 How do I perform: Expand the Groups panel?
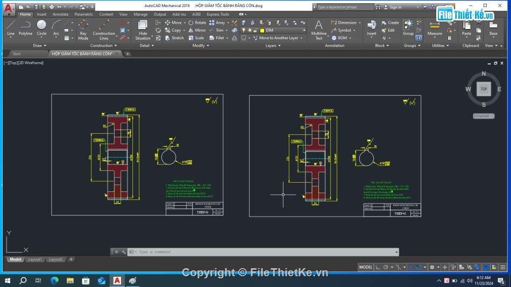point(412,46)
